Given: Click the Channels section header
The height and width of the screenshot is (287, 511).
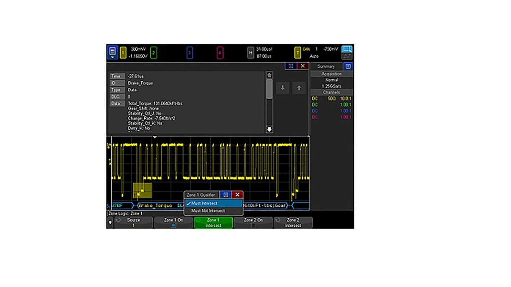Looking at the screenshot, I should [331, 92].
